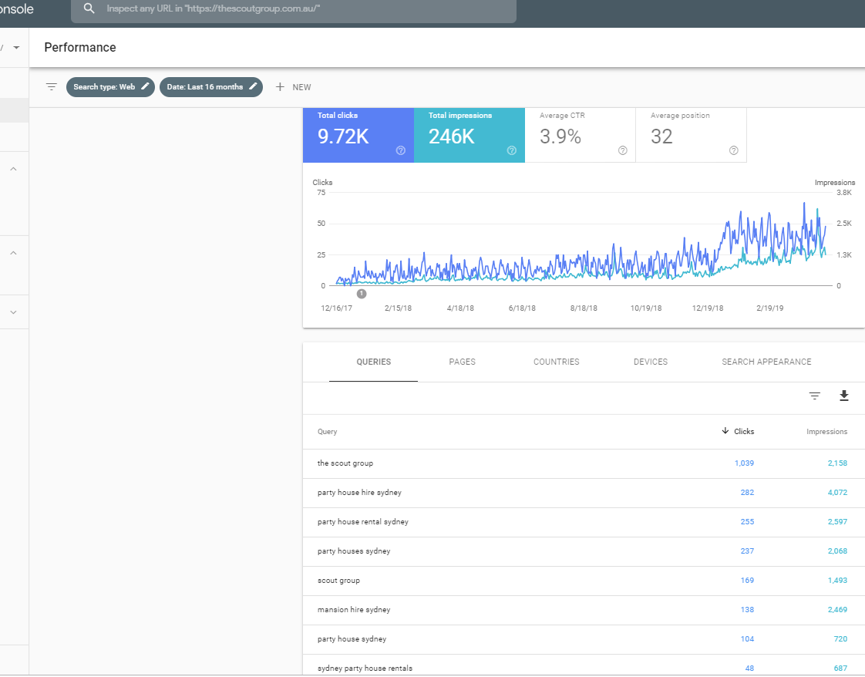Select query row 'sydney party house rentals'

[x=584, y=665]
